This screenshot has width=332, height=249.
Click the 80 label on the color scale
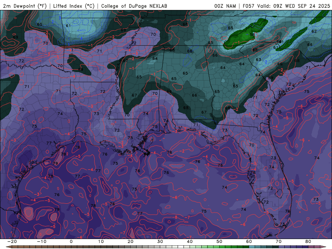[x=308, y=242]
